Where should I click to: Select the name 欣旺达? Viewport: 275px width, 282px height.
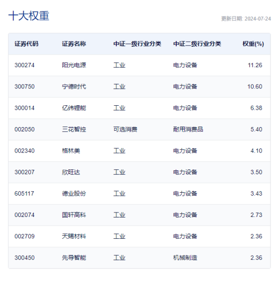point(71,172)
